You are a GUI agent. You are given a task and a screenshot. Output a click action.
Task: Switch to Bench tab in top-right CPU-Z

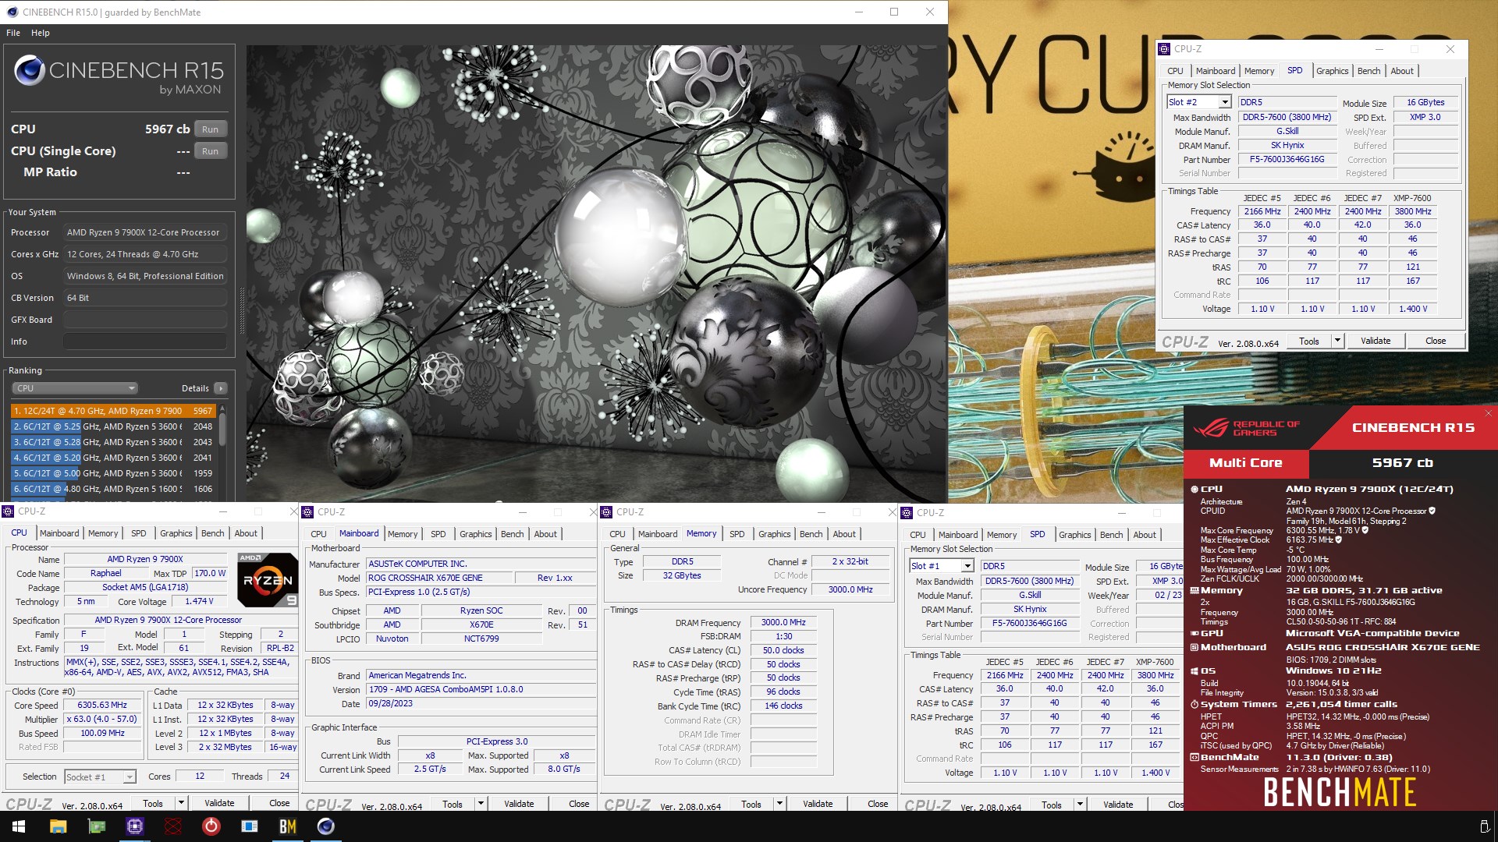1368,71
